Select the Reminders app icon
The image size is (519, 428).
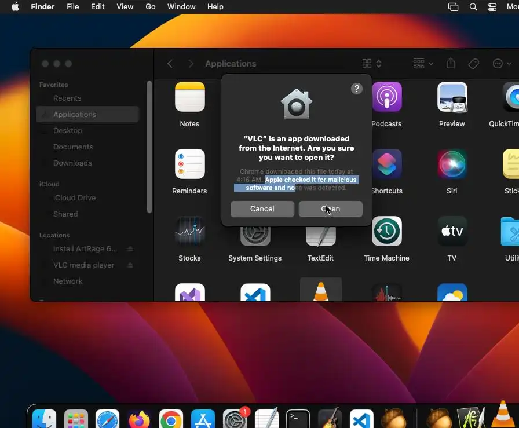point(189,164)
